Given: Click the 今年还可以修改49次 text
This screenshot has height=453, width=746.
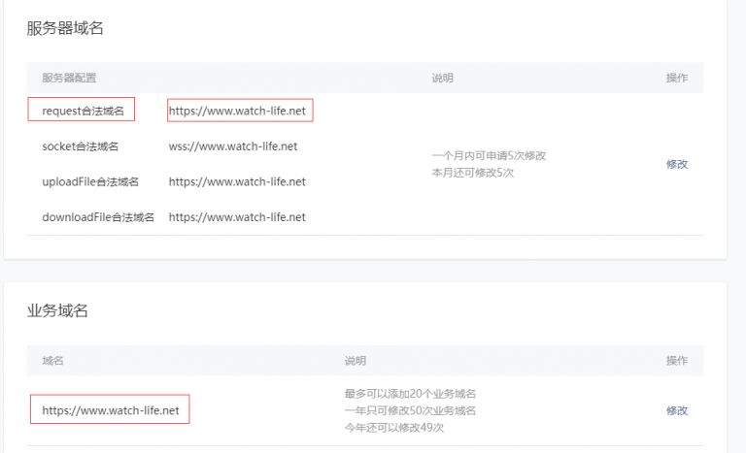Looking at the screenshot, I should (393, 428).
